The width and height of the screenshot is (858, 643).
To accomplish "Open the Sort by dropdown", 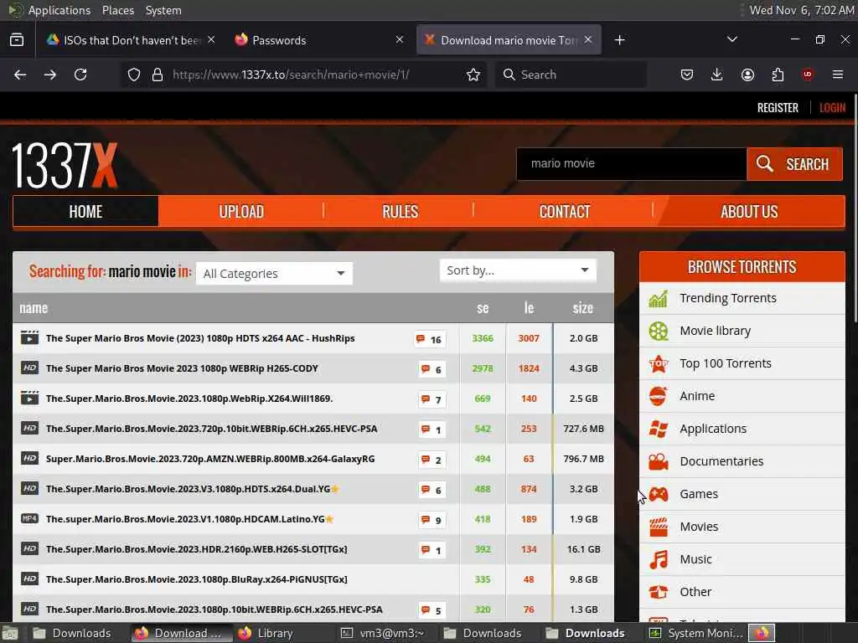I will [518, 270].
